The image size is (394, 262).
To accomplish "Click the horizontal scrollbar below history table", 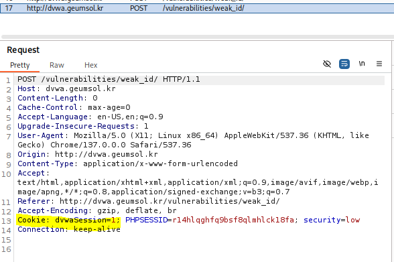I will click(x=197, y=37).
